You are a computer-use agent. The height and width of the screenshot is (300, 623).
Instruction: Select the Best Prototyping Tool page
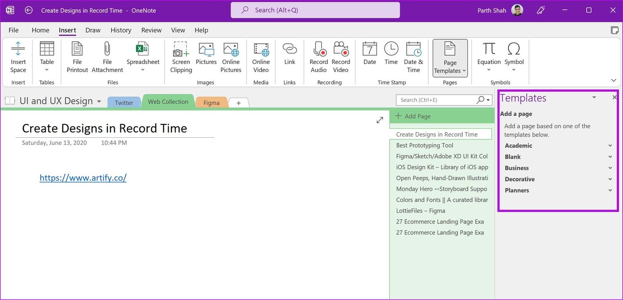[x=424, y=145]
